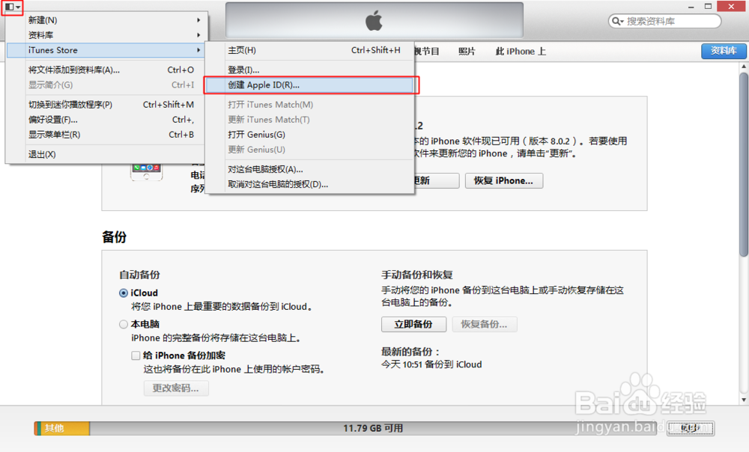Screen dimensions: 749x452
Task: Click the 更改密码... button
Action: pos(176,388)
